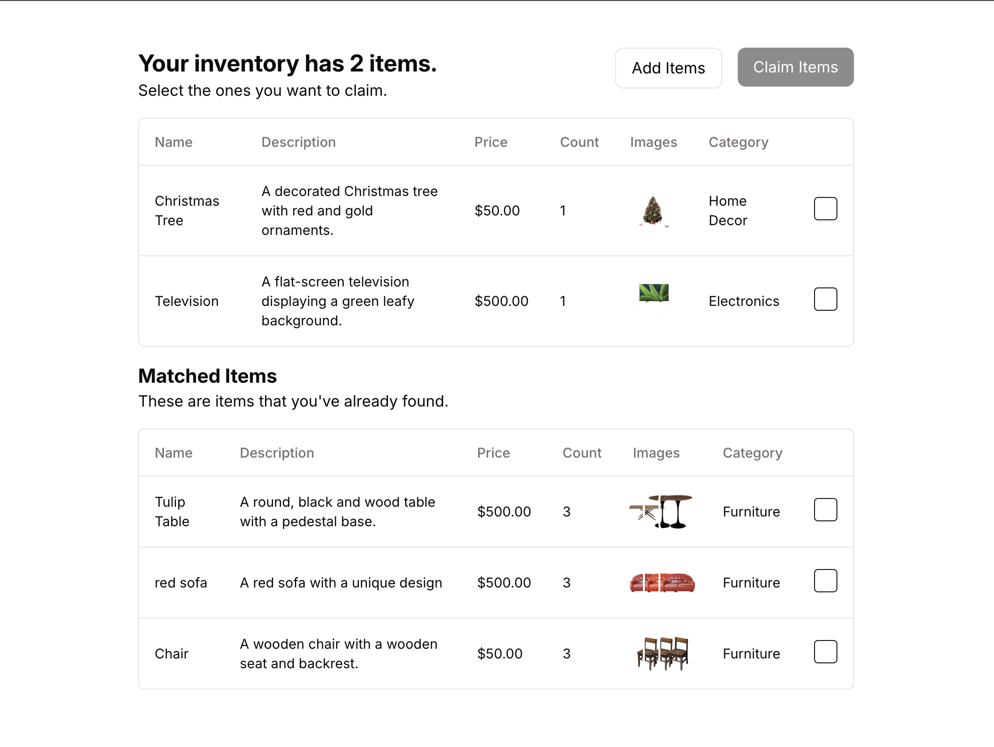This screenshot has height=747, width=994.
Task: Click the Matched Items Category header
Action: (x=752, y=453)
